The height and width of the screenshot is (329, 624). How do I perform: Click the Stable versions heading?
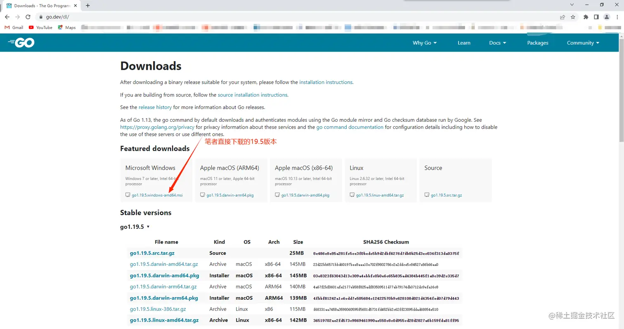coord(146,213)
